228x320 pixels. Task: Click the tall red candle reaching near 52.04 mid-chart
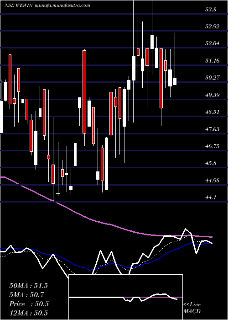(84, 92)
